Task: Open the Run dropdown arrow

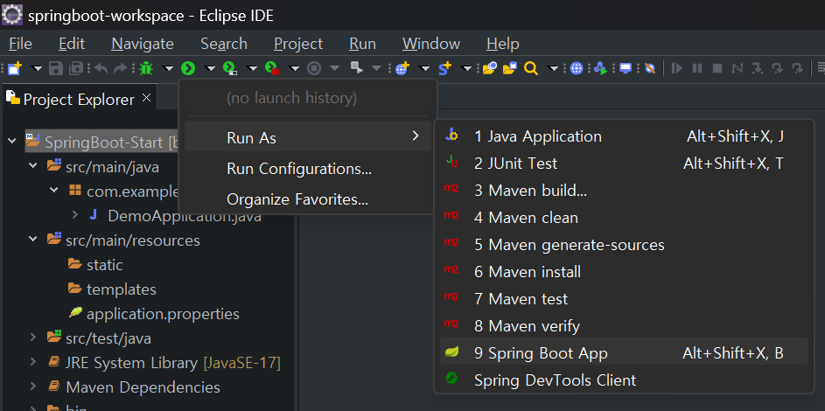Action: pos(211,68)
